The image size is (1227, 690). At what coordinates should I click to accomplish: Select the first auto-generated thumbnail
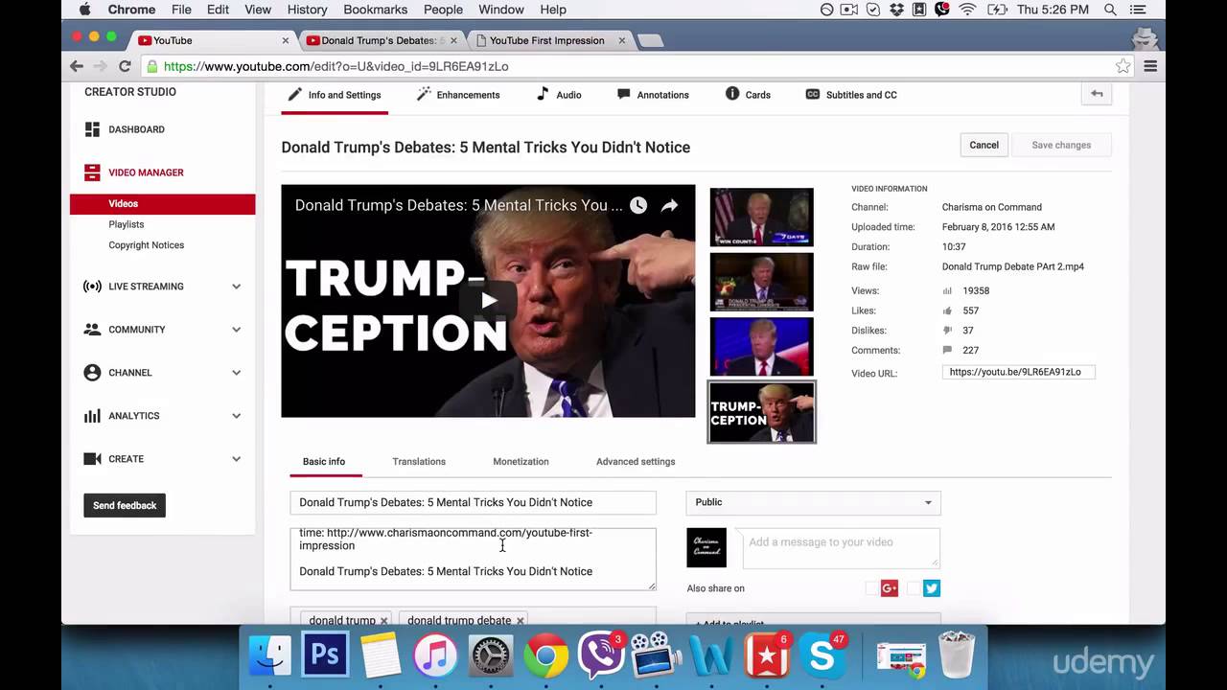point(761,218)
